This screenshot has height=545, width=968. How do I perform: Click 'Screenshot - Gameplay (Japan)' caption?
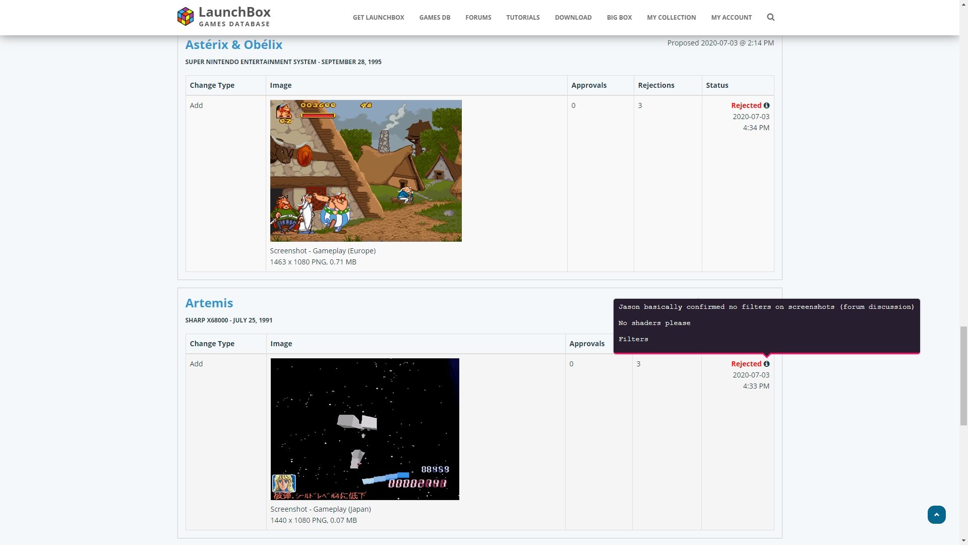321,509
